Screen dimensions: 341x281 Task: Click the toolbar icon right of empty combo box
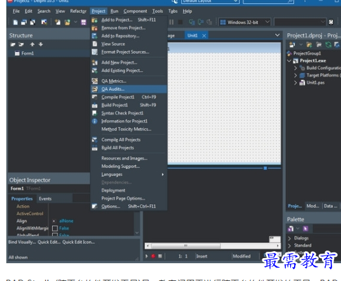coord(331,22)
